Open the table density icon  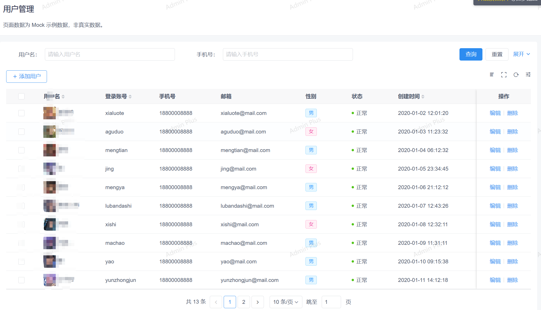pos(492,75)
